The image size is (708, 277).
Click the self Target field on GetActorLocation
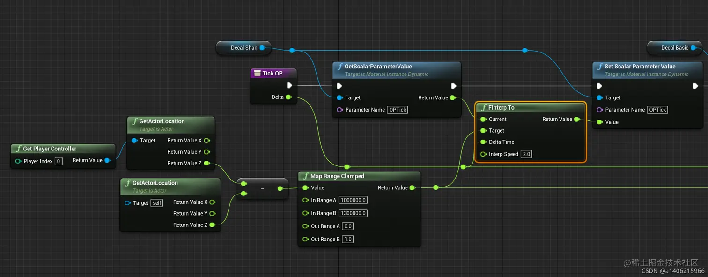click(156, 202)
